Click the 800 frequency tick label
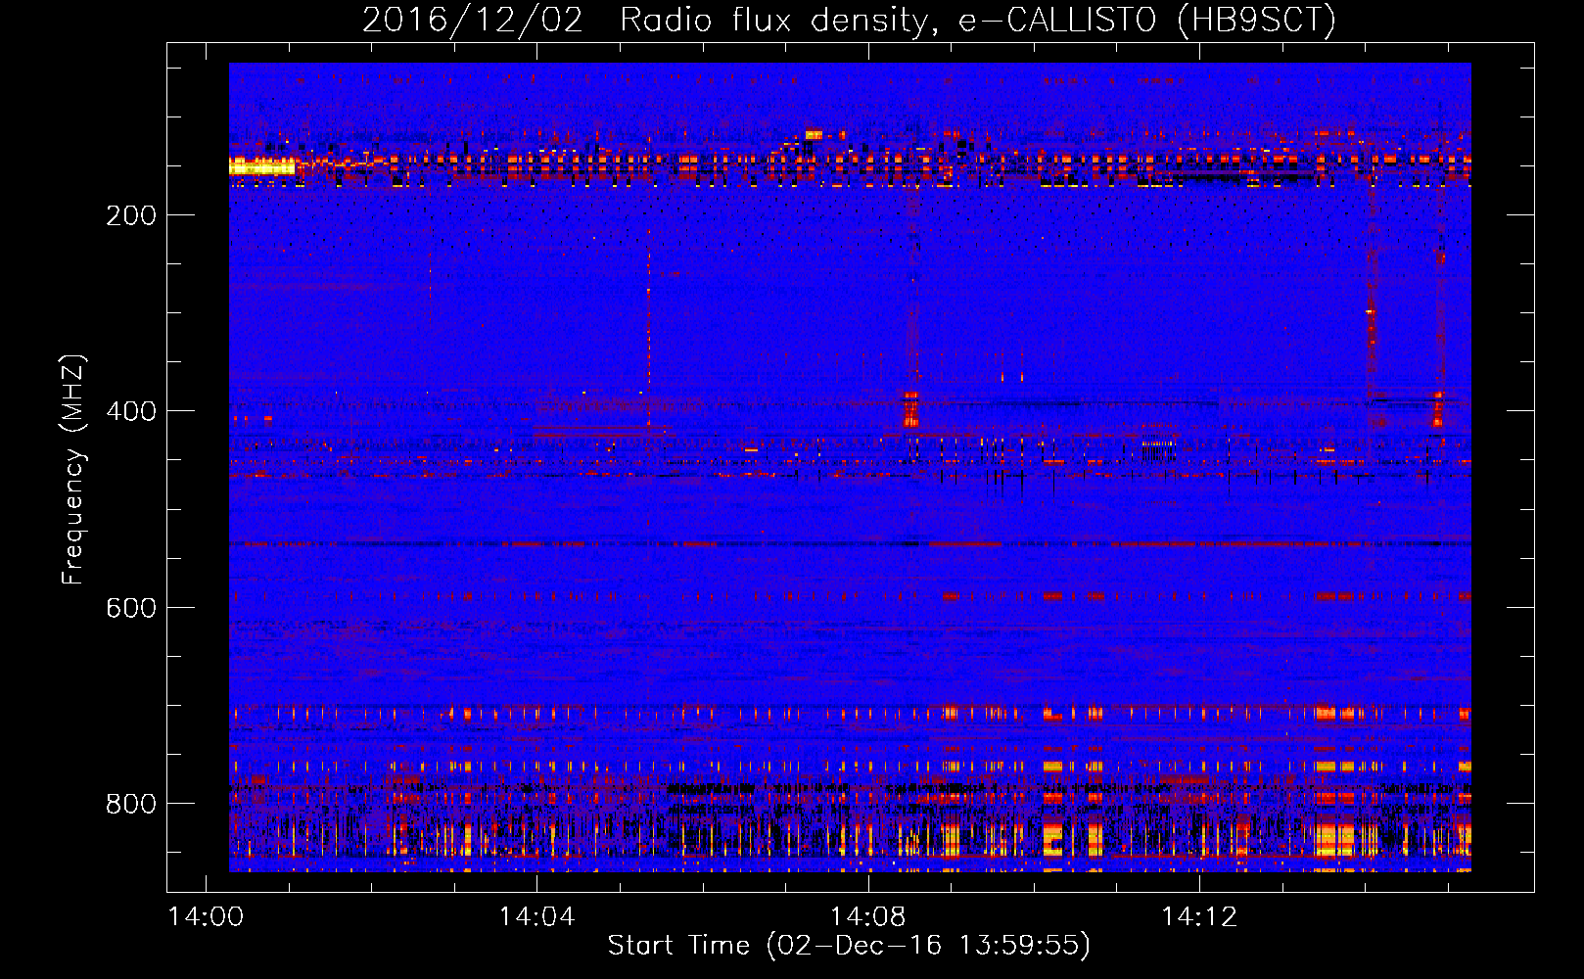 point(131,804)
